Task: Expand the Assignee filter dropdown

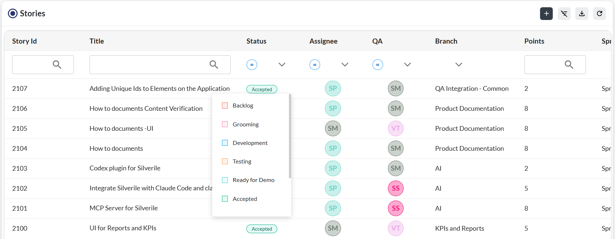Action: tap(345, 65)
